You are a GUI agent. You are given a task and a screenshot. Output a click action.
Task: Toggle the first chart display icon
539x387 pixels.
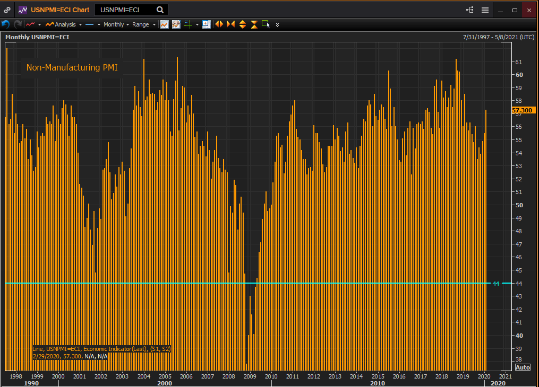pos(165,24)
